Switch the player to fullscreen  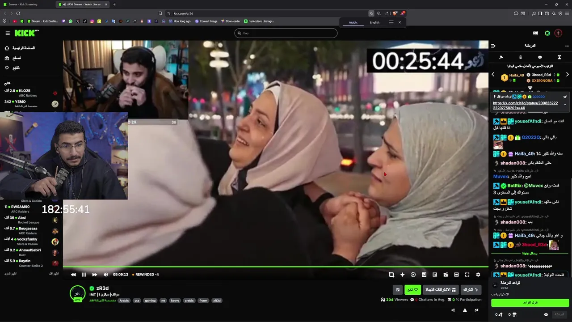coord(467,275)
